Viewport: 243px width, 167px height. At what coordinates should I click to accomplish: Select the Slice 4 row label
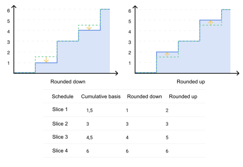click(60, 151)
